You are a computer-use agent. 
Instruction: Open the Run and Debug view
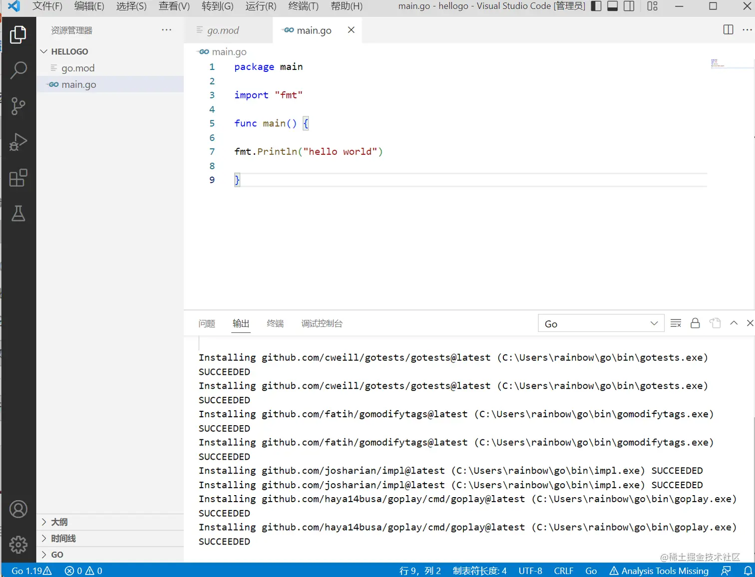click(18, 142)
